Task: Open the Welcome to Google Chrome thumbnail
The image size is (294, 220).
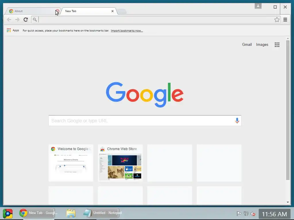Action: pyautogui.click(x=71, y=163)
